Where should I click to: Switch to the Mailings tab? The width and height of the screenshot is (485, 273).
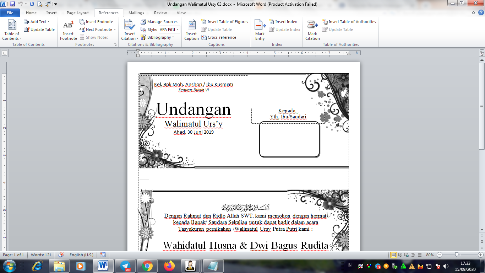point(136,13)
